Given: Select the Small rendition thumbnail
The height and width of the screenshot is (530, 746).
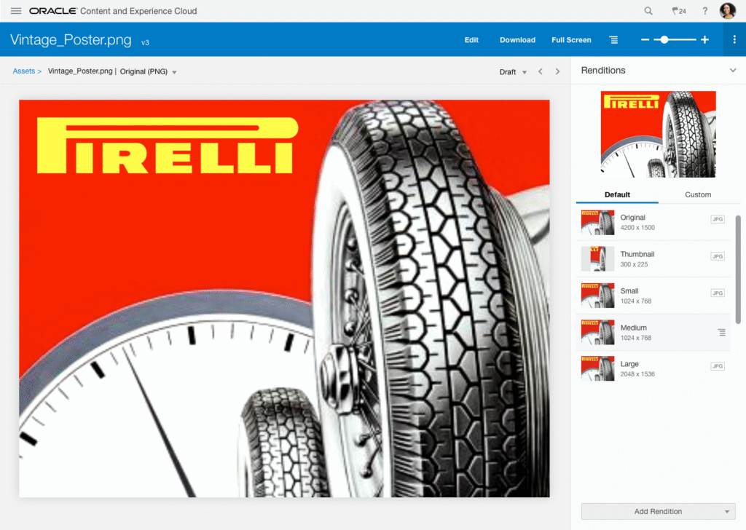Looking at the screenshot, I should click(597, 296).
